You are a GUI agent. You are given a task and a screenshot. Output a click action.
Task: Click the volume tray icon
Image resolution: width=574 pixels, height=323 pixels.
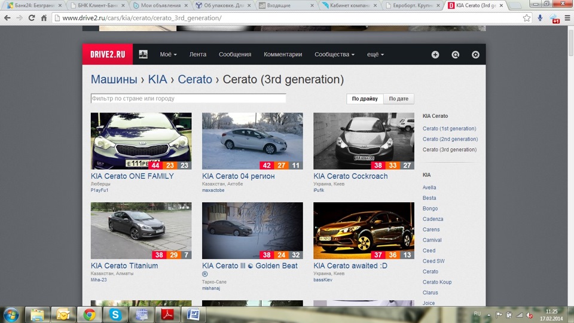pos(530,315)
